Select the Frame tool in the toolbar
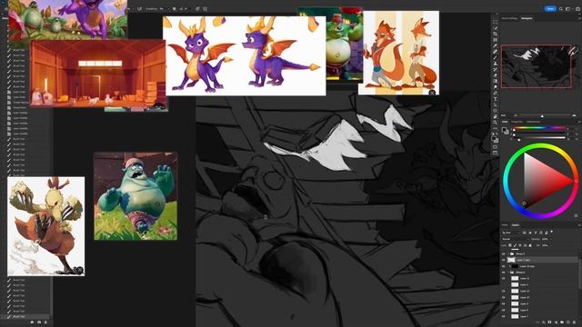Viewport: 582px width, 327px height. tap(495, 40)
